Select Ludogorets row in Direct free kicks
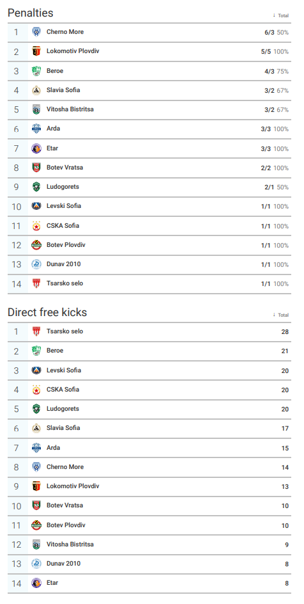 click(x=149, y=409)
